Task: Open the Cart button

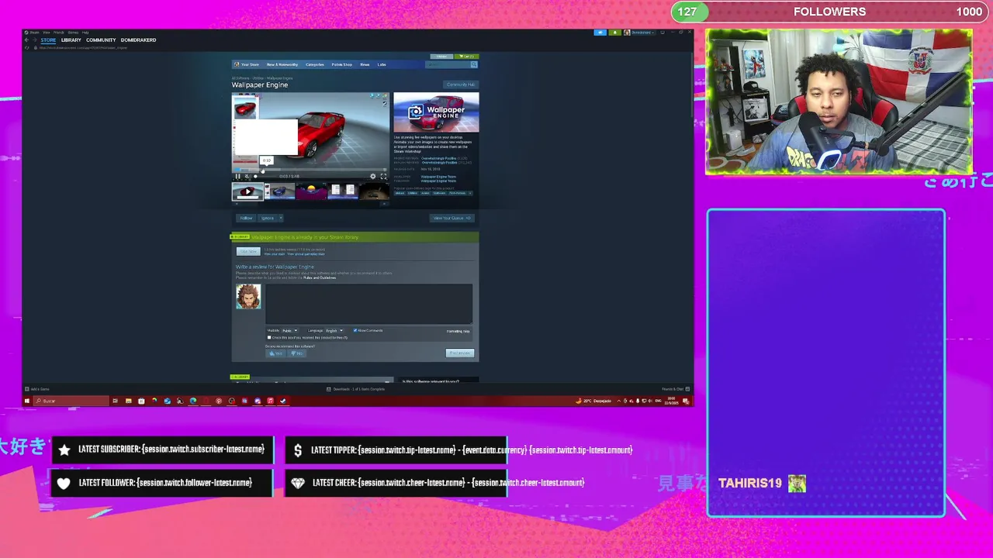Action: click(467, 57)
